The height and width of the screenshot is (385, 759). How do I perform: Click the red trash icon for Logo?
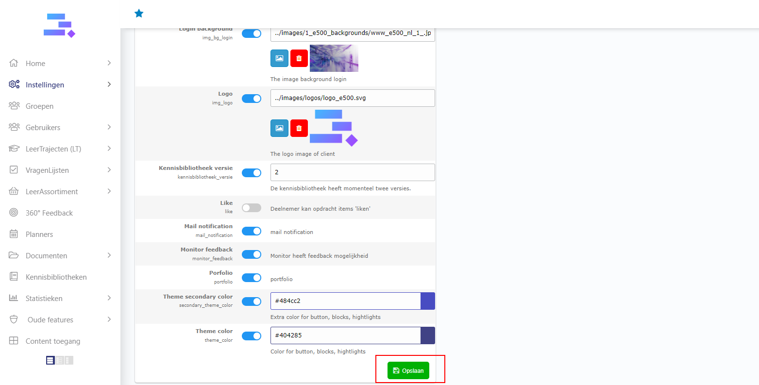pos(299,128)
